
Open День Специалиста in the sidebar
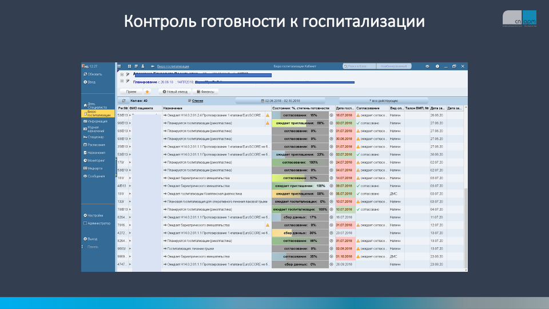tap(96, 105)
